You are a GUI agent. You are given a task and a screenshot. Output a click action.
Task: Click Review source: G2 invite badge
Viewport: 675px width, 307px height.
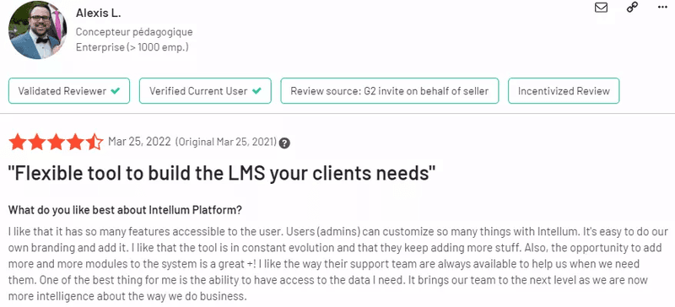click(390, 91)
